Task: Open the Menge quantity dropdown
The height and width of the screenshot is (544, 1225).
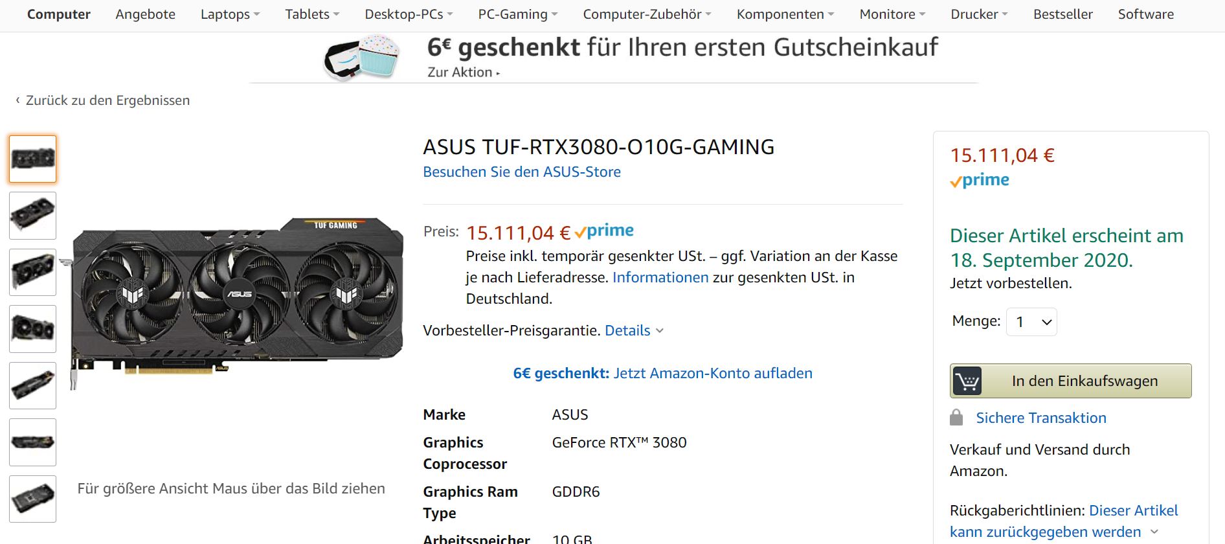Action: (x=1031, y=322)
